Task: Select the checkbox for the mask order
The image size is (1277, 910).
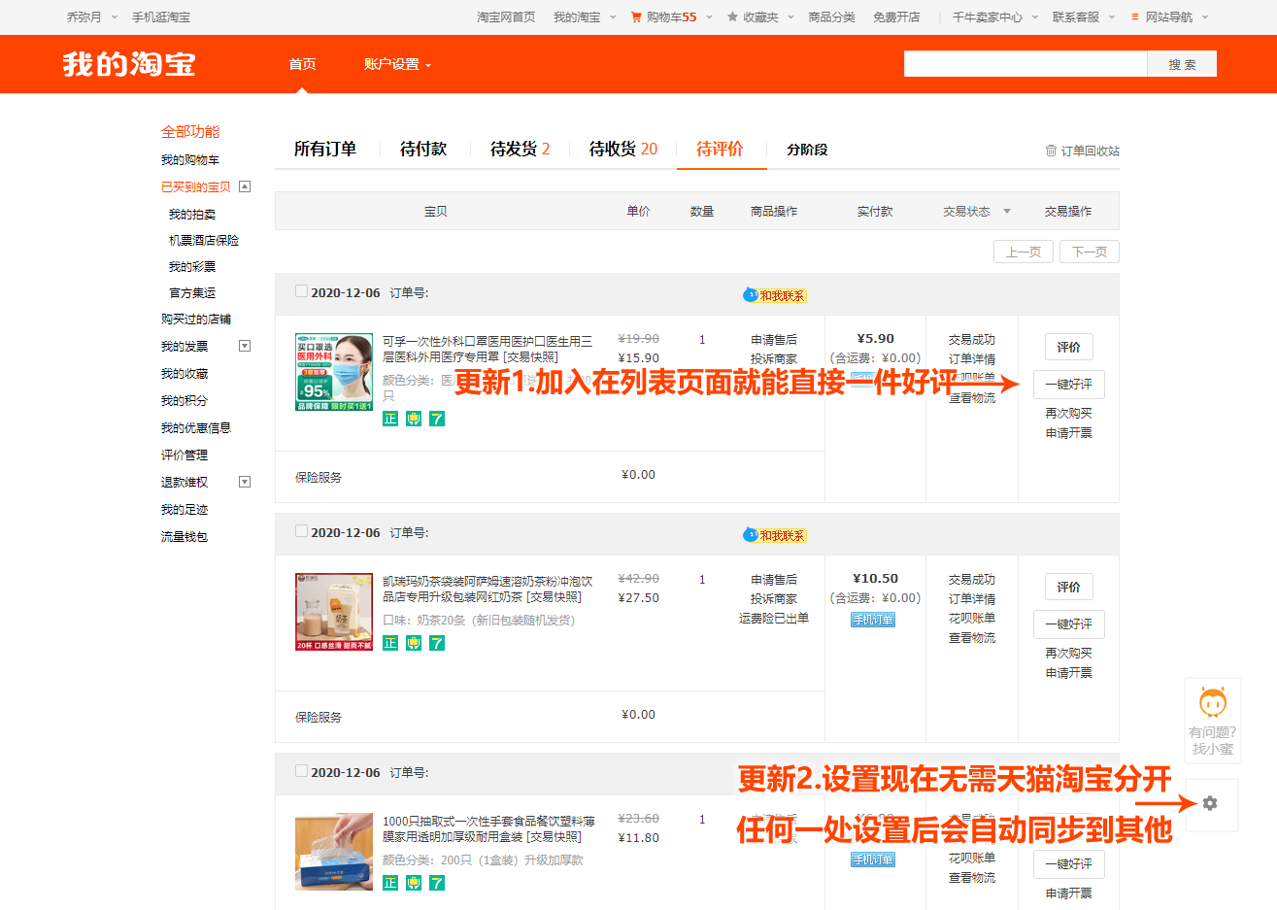Action: tap(301, 291)
